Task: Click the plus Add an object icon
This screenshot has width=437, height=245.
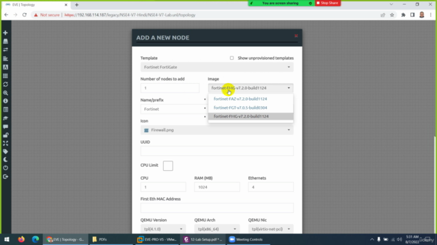Action: [x=5, y=33]
